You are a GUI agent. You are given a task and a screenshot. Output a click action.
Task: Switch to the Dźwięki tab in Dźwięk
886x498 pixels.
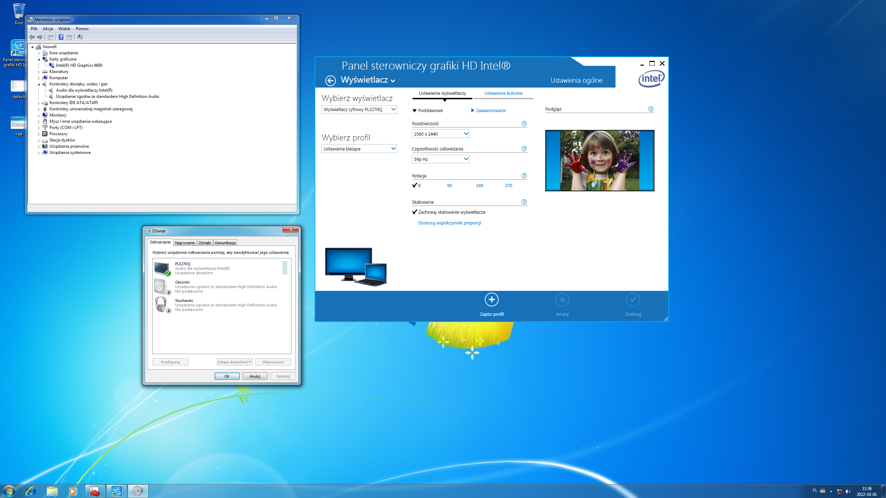coord(205,243)
